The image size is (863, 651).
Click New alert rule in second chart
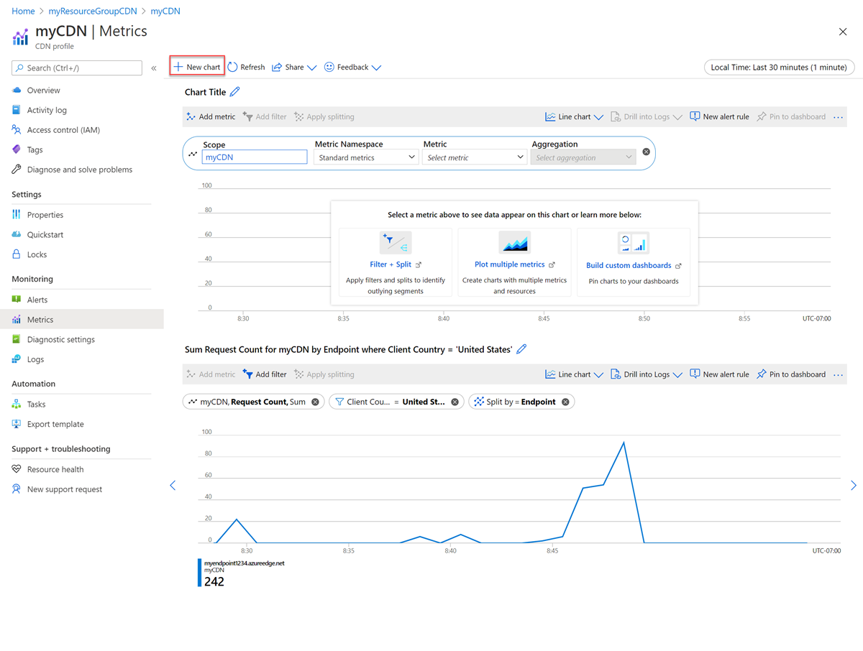coord(719,374)
